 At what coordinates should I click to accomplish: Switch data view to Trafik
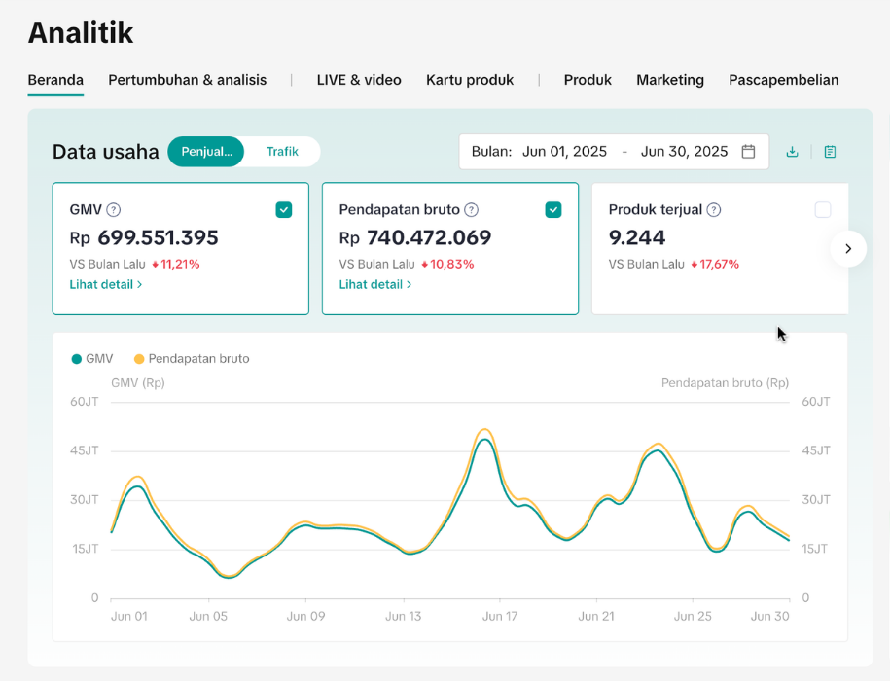point(282,152)
